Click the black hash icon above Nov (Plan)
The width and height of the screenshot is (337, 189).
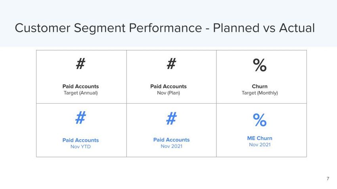[x=171, y=64]
